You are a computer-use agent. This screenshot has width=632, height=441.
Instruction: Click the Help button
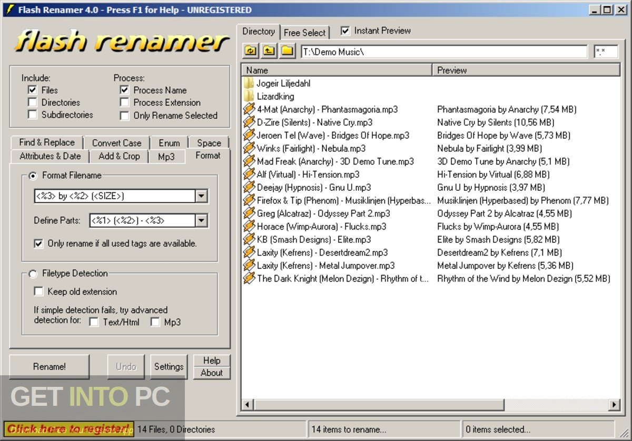point(212,361)
